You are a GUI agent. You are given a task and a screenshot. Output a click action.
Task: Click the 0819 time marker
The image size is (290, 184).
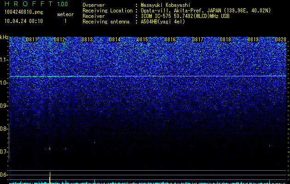click(253, 40)
